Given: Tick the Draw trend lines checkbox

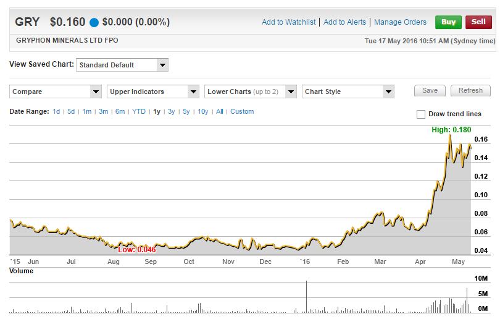Looking at the screenshot, I should (421, 114).
